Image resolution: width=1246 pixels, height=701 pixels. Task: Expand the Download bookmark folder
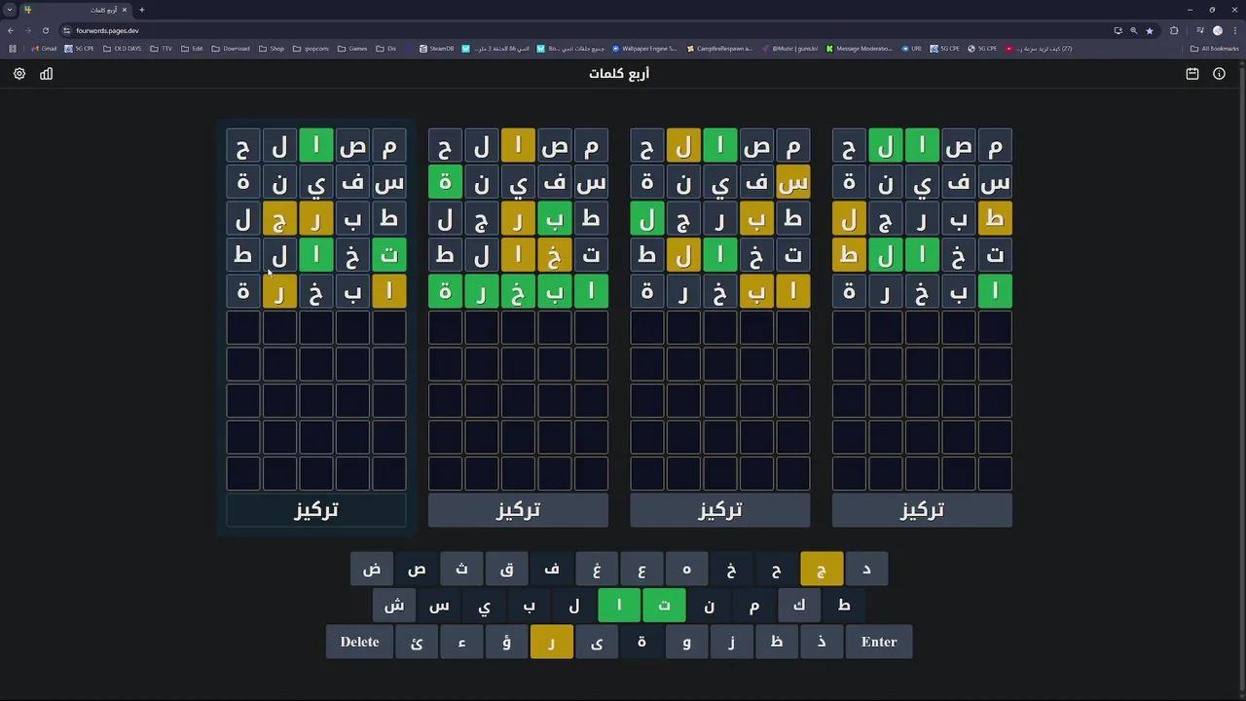231,49
